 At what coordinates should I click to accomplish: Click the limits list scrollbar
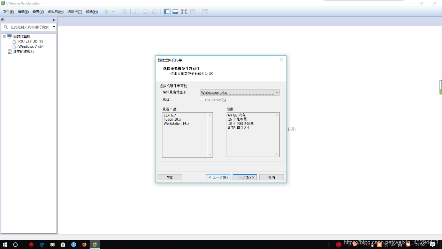coord(277,135)
